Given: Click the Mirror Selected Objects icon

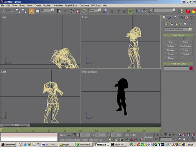Looking at the screenshot, I should tap(137, 11).
